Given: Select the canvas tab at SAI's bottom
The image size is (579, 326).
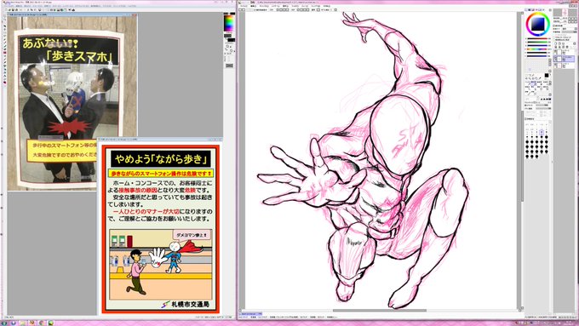Looking at the screenshot, I should click(x=251, y=314).
